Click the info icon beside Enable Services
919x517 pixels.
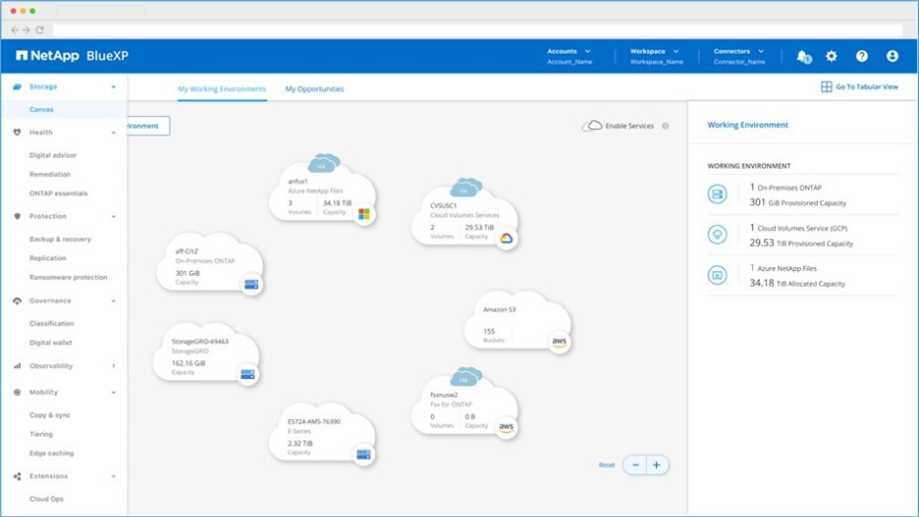tap(665, 126)
